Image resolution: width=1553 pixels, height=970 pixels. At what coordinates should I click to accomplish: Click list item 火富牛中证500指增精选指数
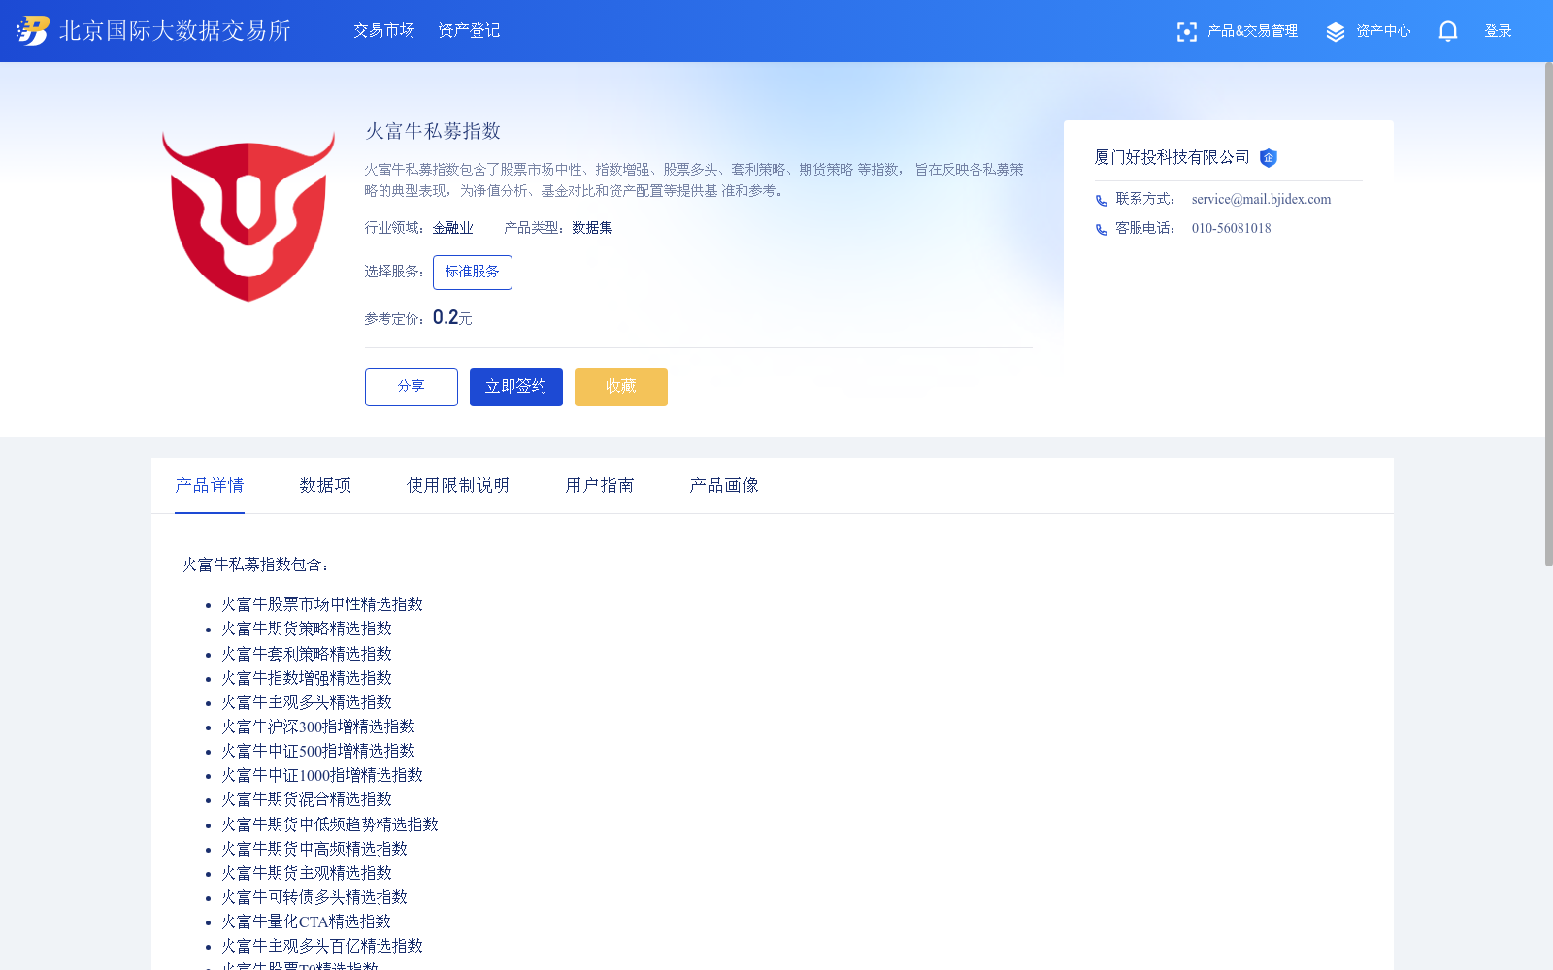click(318, 751)
